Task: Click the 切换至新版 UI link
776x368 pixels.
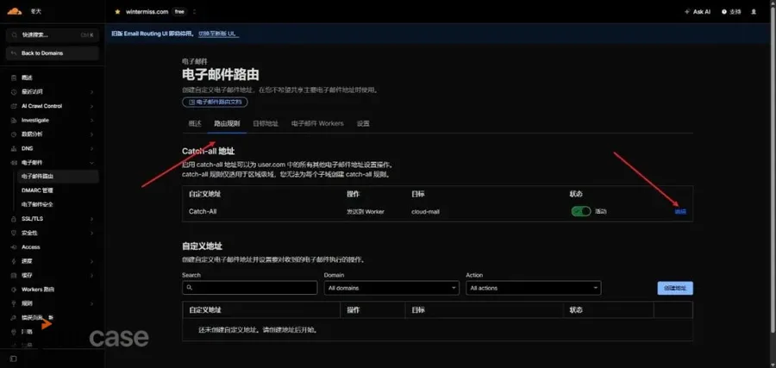Action: (x=218, y=34)
